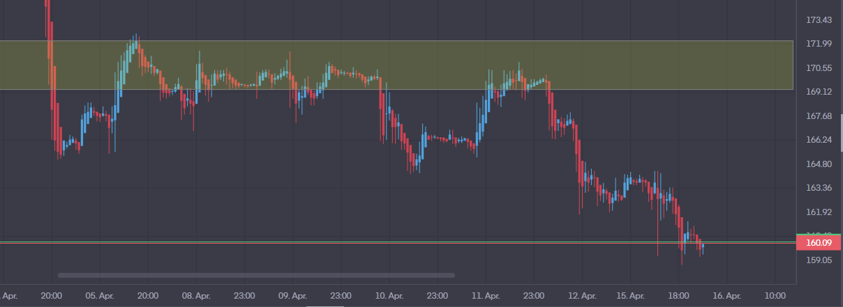Viewport: 843px width, 307px height.
Task: Click the 173.43 price axis label
Action: (x=818, y=19)
